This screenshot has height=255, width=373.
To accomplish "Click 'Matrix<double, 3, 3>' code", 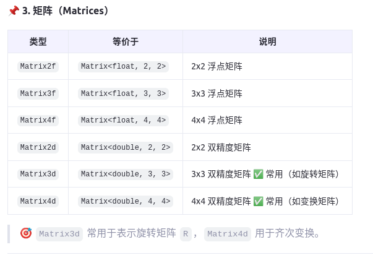I will (126, 175).
